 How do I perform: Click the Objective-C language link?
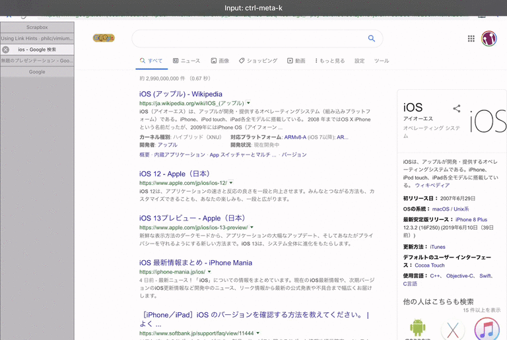click(x=459, y=276)
